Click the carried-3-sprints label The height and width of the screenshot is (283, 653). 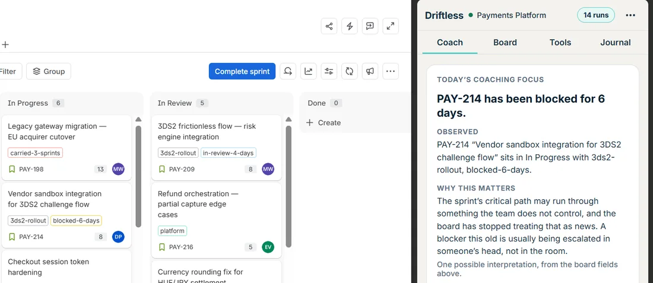pos(35,152)
